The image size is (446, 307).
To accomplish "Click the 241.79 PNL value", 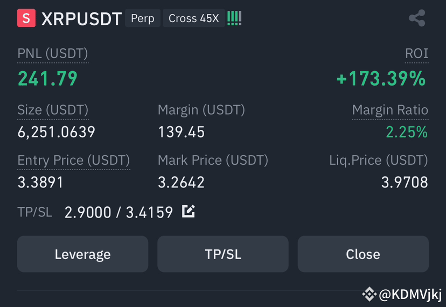I will 47,79.
